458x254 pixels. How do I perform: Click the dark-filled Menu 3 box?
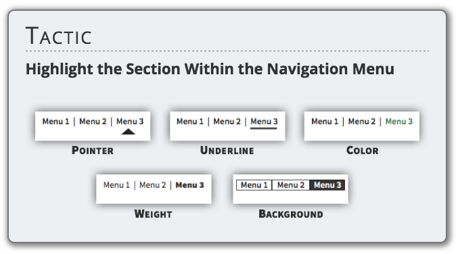[x=327, y=185]
